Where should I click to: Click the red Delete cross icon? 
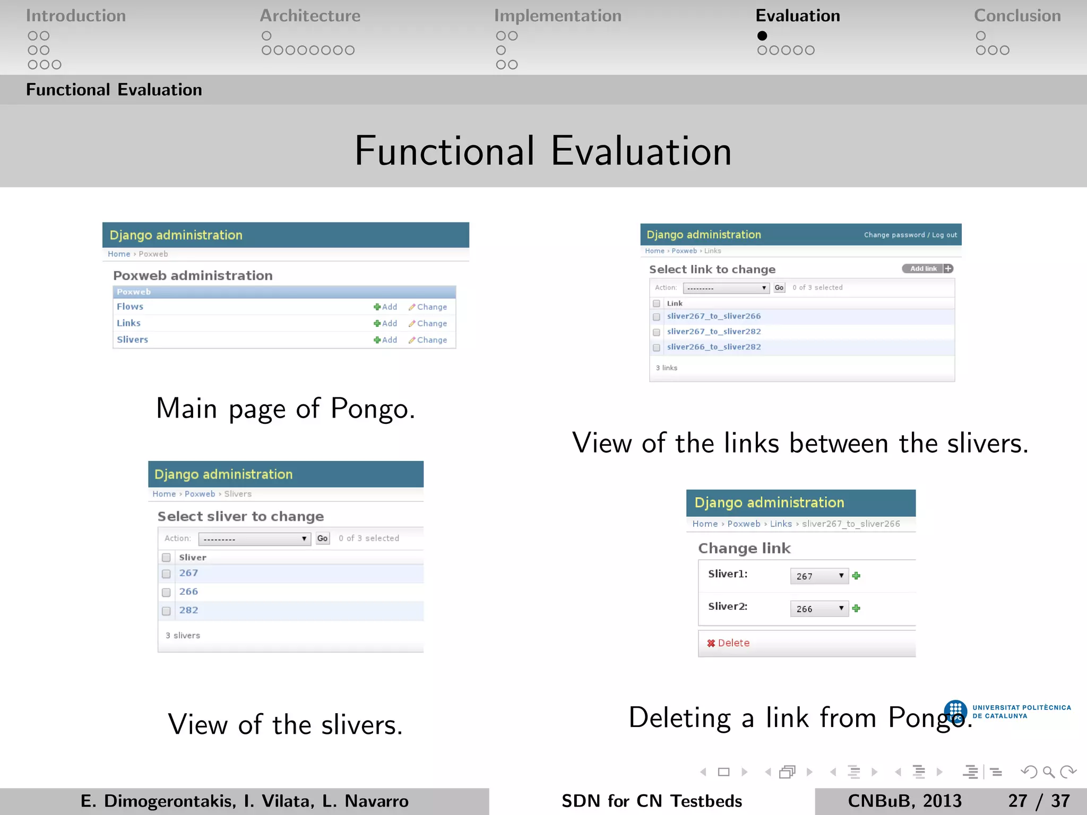(711, 643)
